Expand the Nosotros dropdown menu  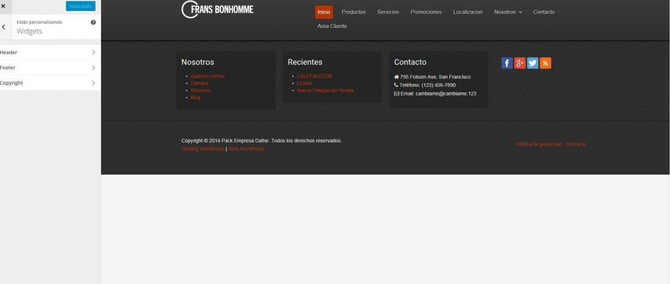[x=508, y=12]
